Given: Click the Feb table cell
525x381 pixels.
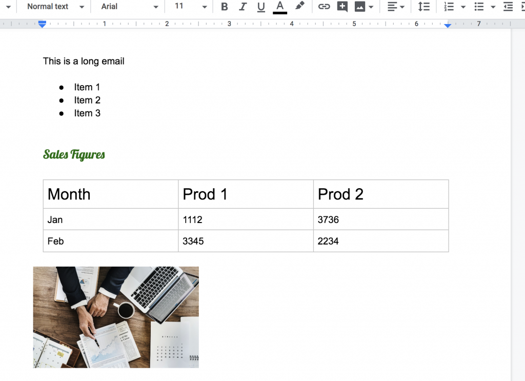Looking at the screenshot, I should coord(111,241).
